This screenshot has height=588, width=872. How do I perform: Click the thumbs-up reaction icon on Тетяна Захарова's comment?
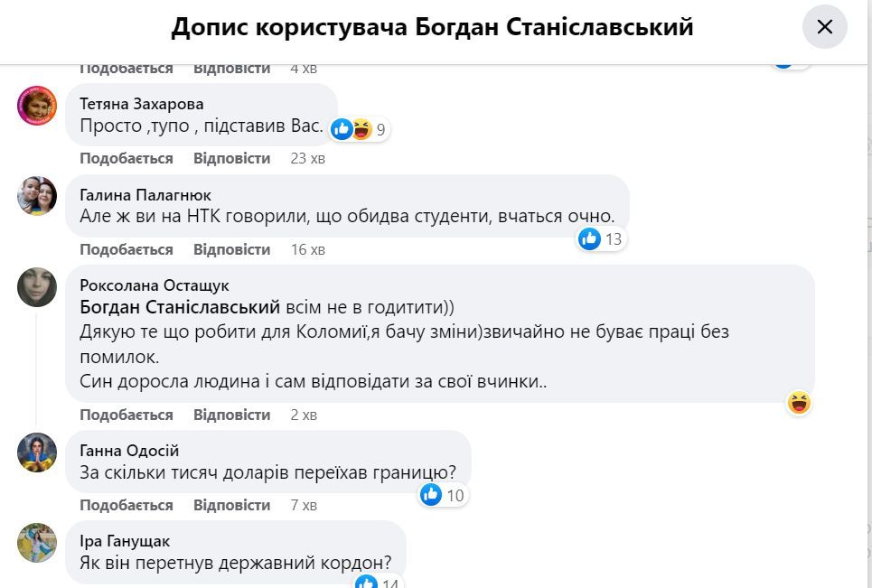(x=342, y=129)
